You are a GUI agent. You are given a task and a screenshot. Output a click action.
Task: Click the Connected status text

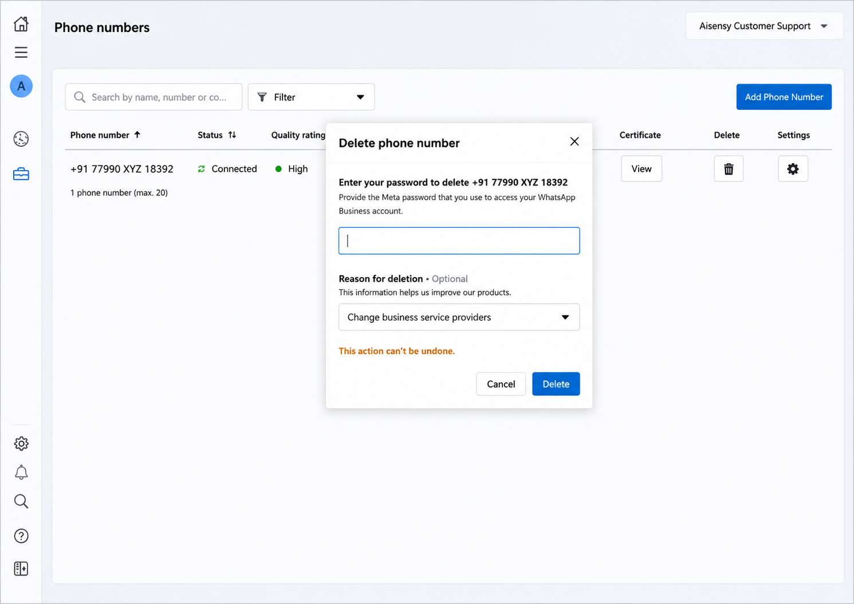point(234,169)
